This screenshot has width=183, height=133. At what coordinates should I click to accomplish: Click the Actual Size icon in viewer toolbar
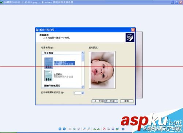74,129
